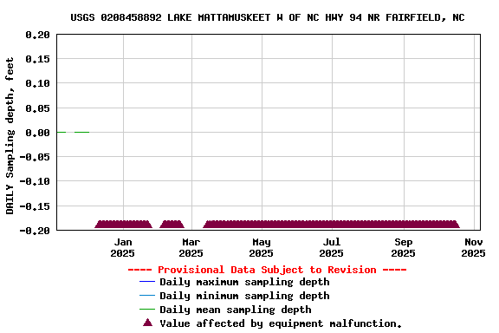Click the Daily mean sampling depth legend entry
Image resolution: width=499 pixels, height=333 pixels.
[225, 310]
